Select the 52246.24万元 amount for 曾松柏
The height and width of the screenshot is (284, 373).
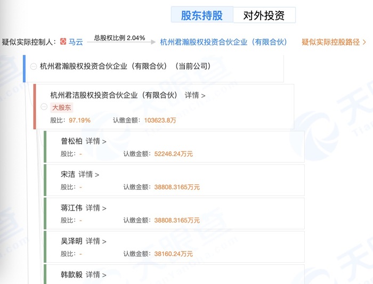tap(173, 154)
